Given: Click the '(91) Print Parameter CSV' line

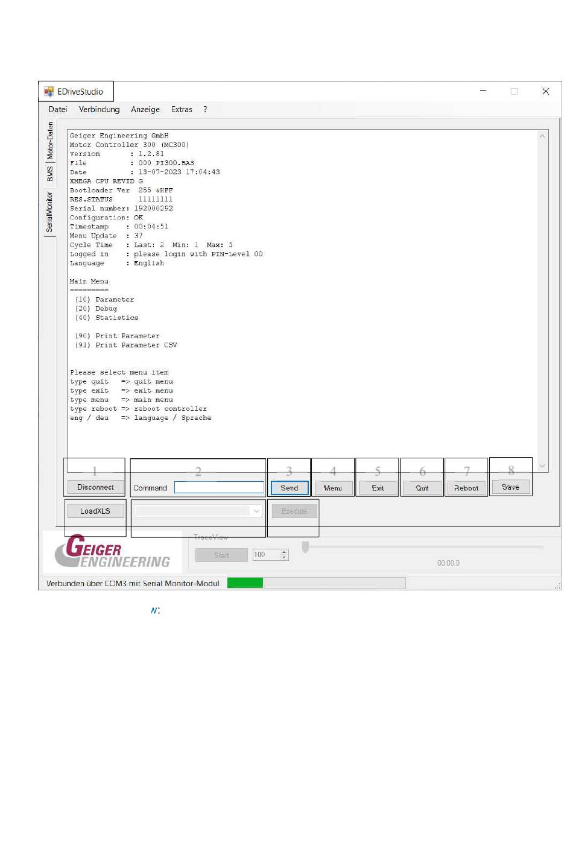Looking at the screenshot, I should click(x=126, y=345).
